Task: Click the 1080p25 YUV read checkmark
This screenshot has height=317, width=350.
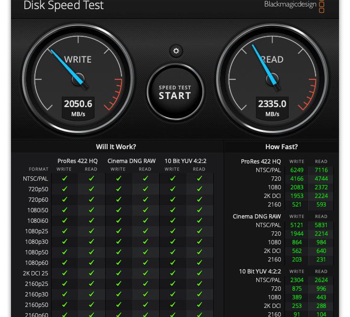Action: tap(199, 231)
